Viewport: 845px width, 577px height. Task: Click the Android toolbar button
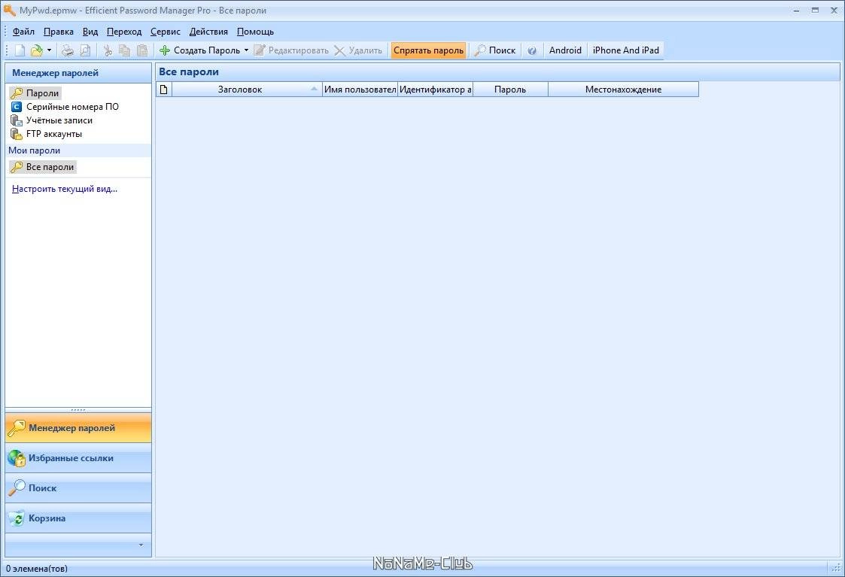coord(565,50)
